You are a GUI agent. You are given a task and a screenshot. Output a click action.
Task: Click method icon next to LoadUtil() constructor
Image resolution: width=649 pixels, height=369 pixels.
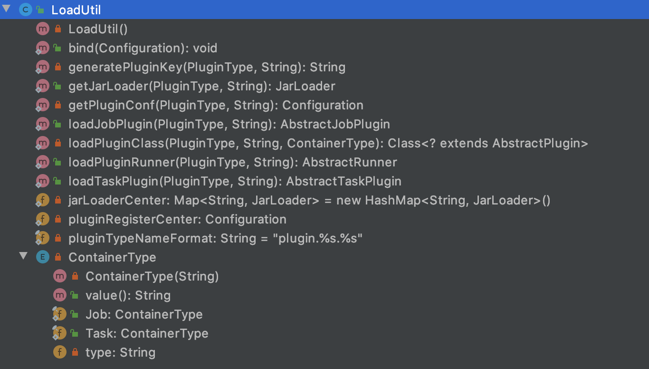(43, 29)
